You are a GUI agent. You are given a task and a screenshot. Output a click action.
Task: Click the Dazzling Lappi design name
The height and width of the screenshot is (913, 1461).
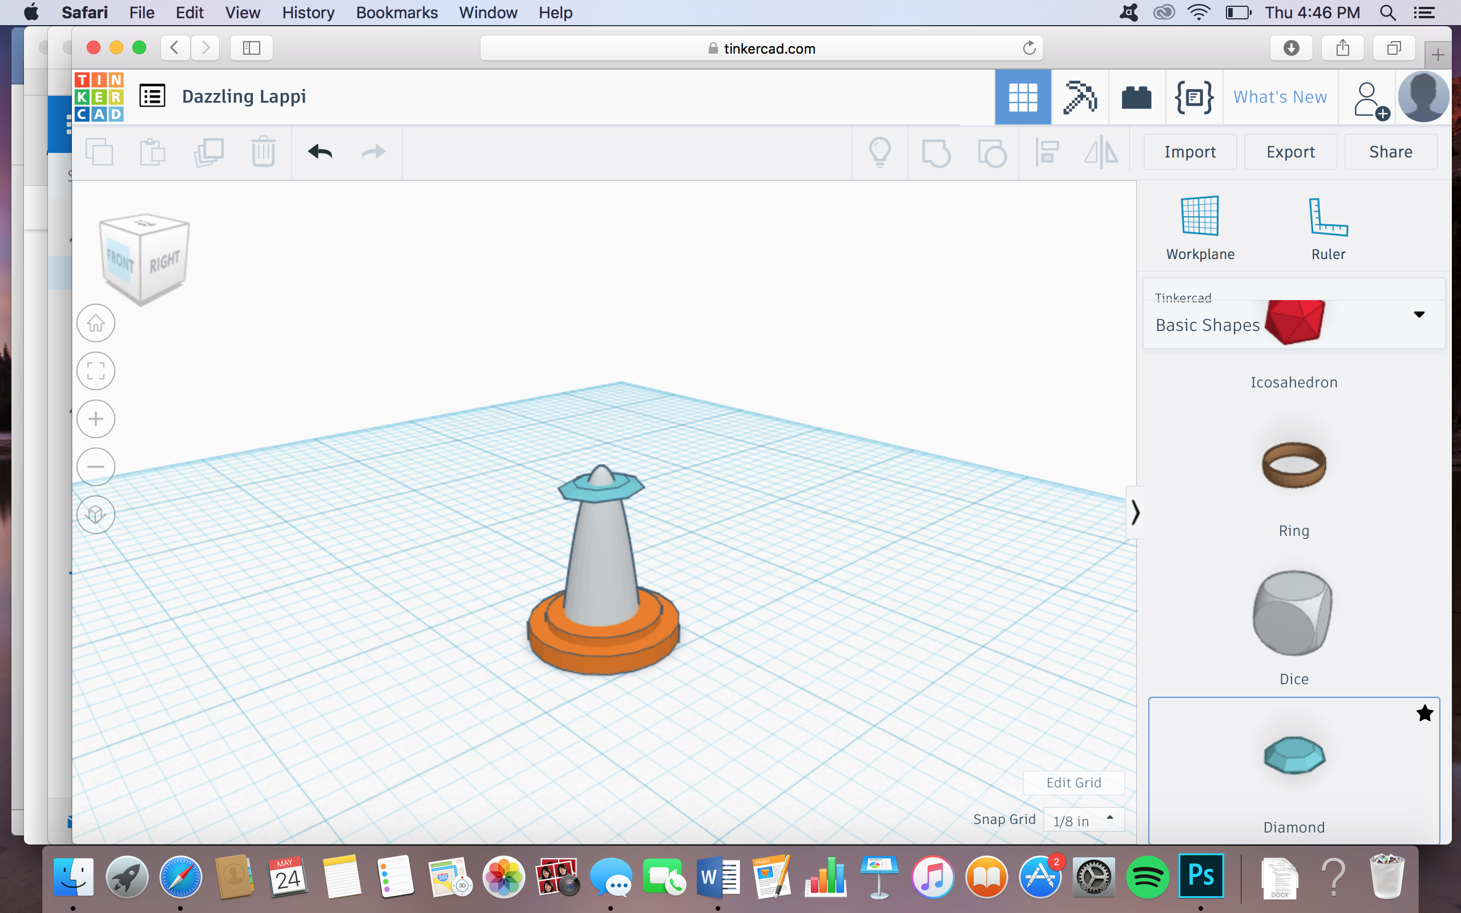pos(244,96)
